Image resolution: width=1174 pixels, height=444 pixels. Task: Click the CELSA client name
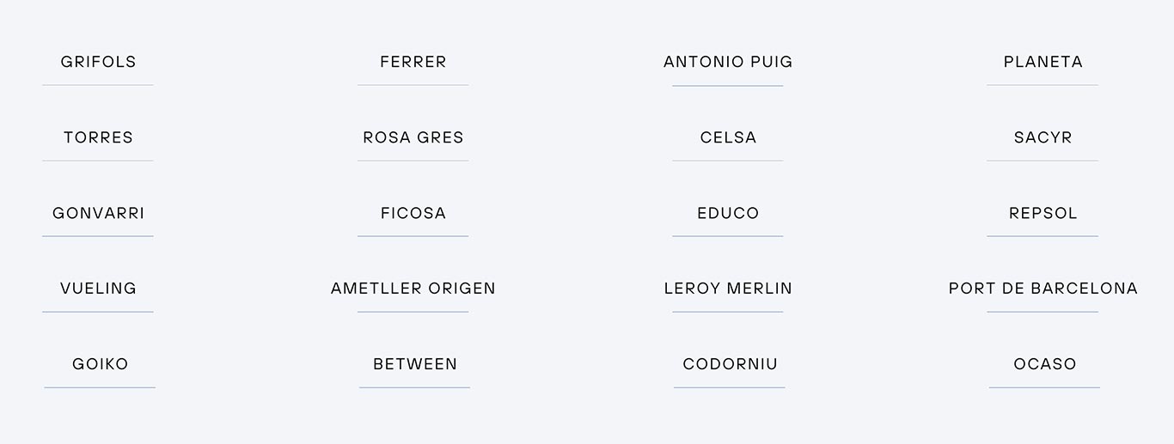click(x=728, y=137)
